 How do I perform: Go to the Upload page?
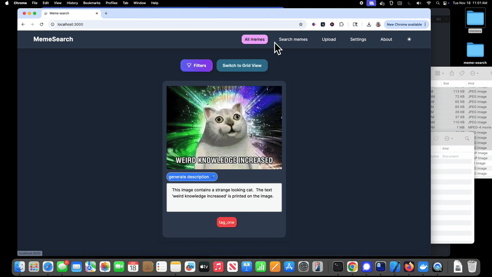pos(329,39)
